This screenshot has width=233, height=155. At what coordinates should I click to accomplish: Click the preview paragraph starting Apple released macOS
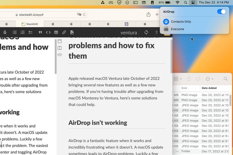pyautogui.click(x=116, y=91)
